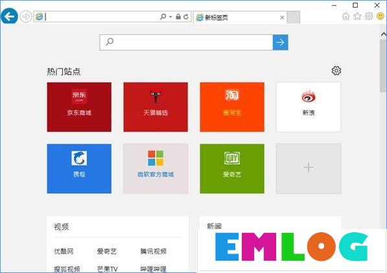Screen dimensions: 387x273
Task: Open the 腾讯视频 link
Action: tap(153, 251)
